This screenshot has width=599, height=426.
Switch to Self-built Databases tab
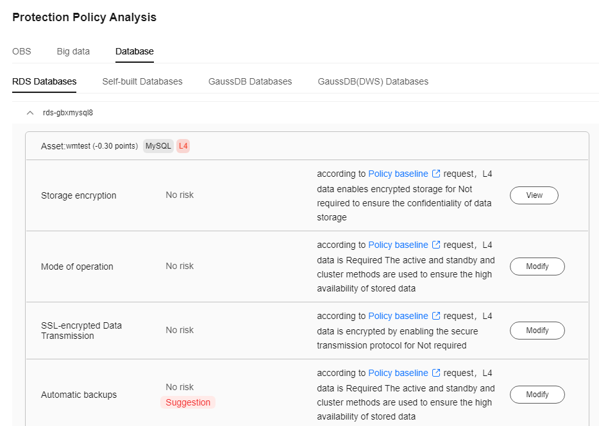(142, 81)
